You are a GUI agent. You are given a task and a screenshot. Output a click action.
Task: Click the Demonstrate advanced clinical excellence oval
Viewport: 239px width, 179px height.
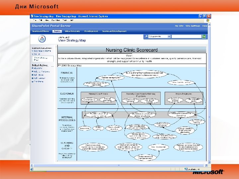(142, 115)
